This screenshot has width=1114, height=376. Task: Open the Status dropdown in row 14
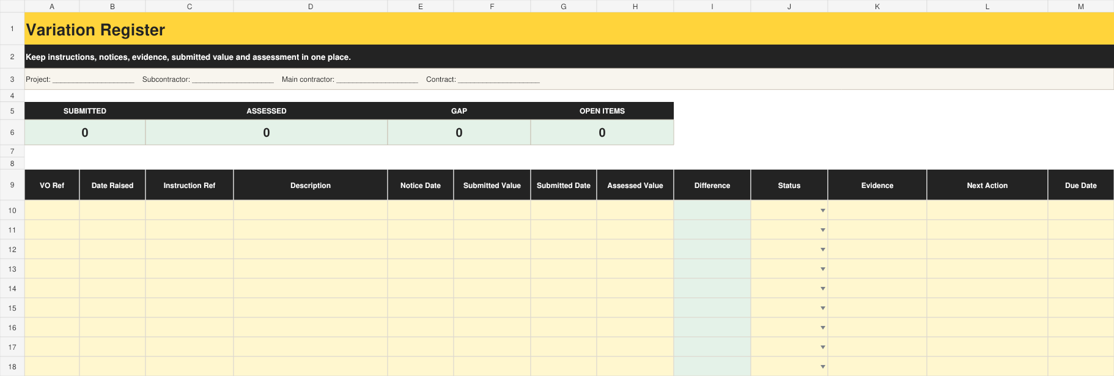822,289
